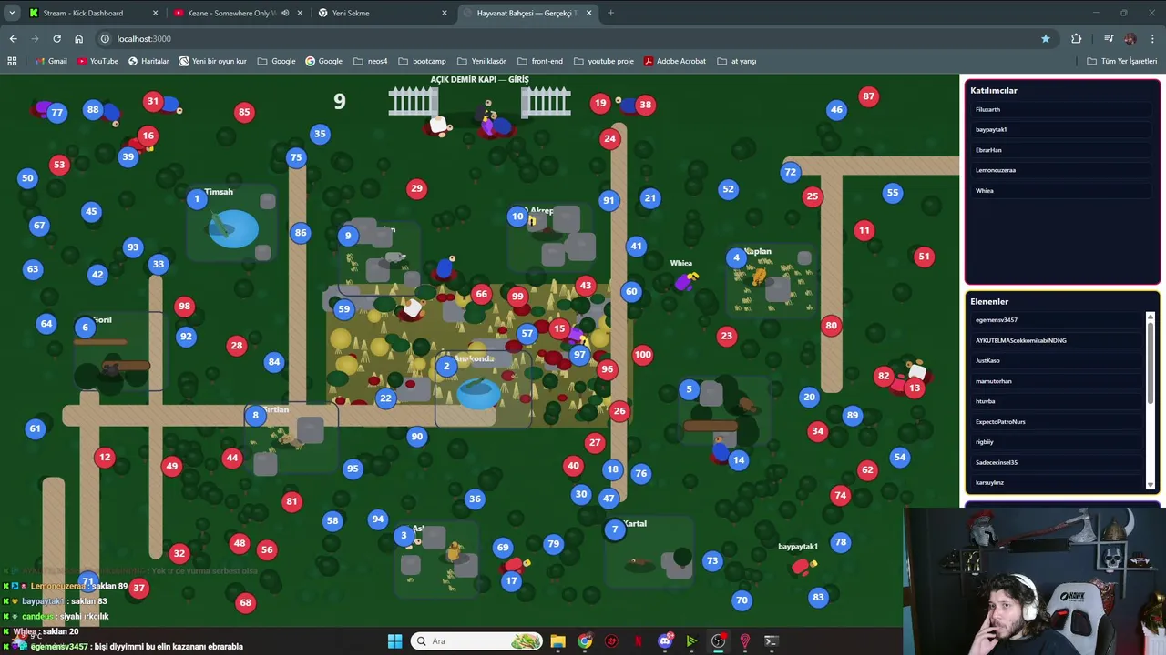The image size is (1166, 655).
Task: Select JustKaso in Elenenler list
Action: click(x=1058, y=360)
